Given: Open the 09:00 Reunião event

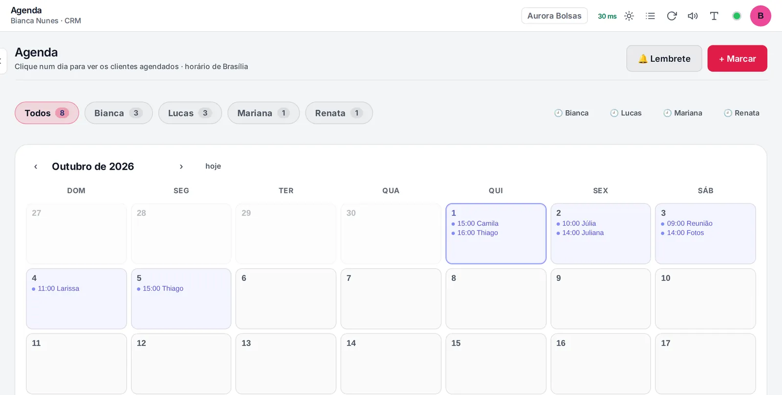Looking at the screenshot, I should tap(687, 223).
